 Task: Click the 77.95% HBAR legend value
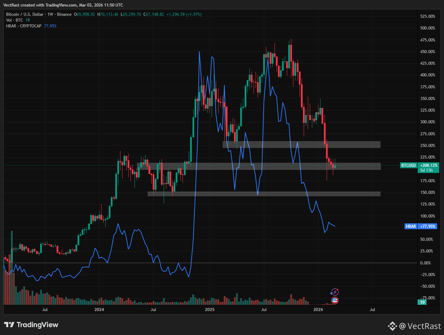tap(50, 26)
